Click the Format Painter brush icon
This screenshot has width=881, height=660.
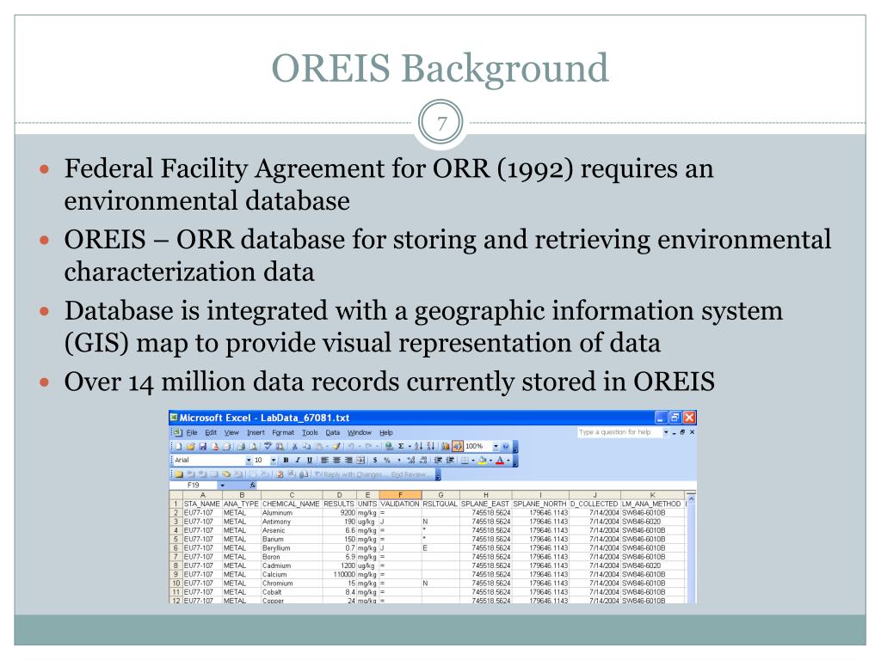click(336, 446)
